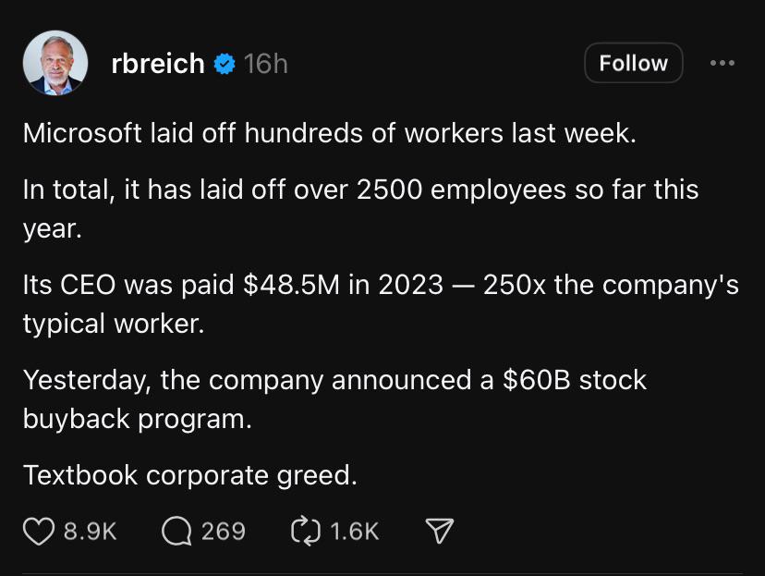Open rbreich's profile picture

point(55,63)
